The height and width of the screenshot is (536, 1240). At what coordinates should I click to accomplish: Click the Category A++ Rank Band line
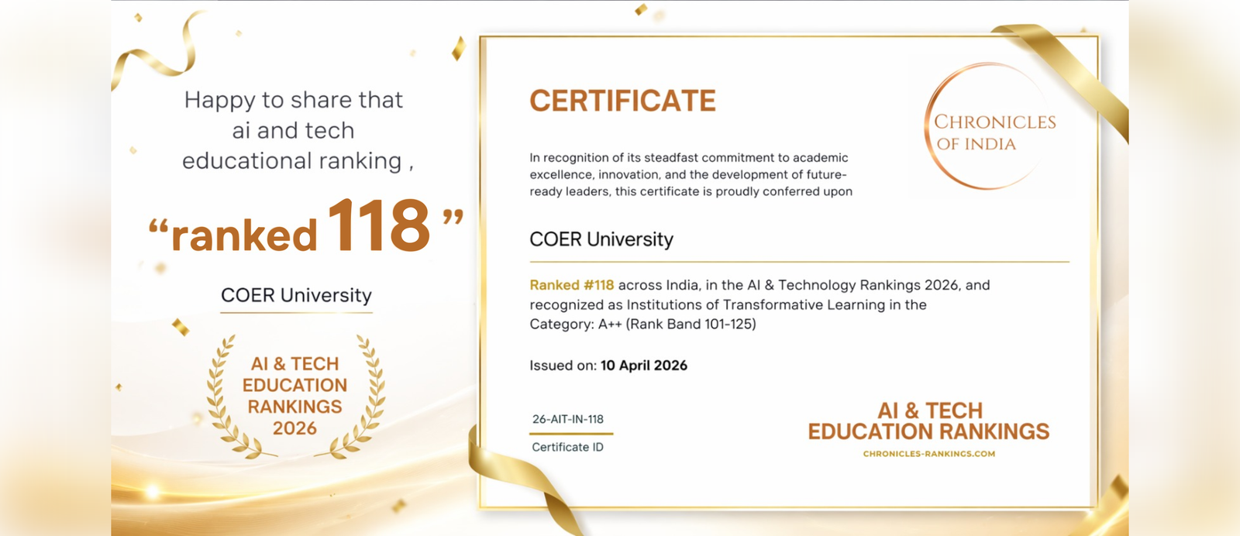coord(642,324)
